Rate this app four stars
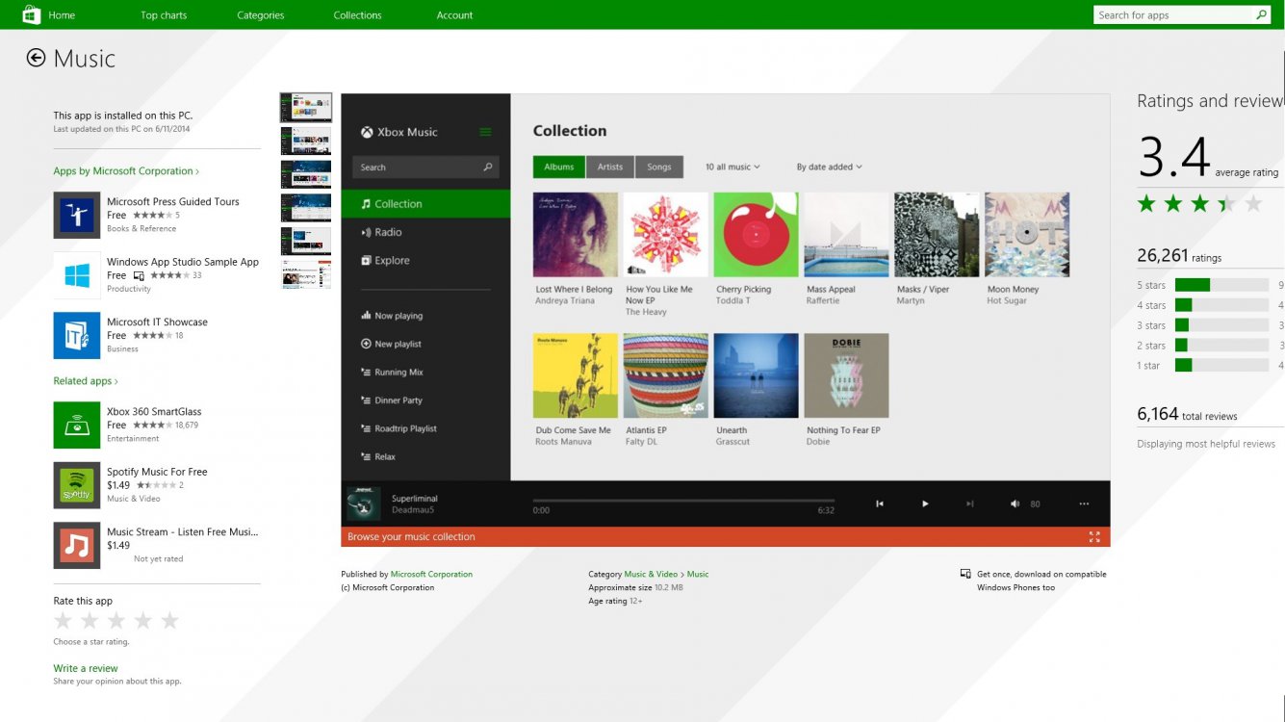Viewport: 1285px width, 722px height. pyautogui.click(x=143, y=621)
